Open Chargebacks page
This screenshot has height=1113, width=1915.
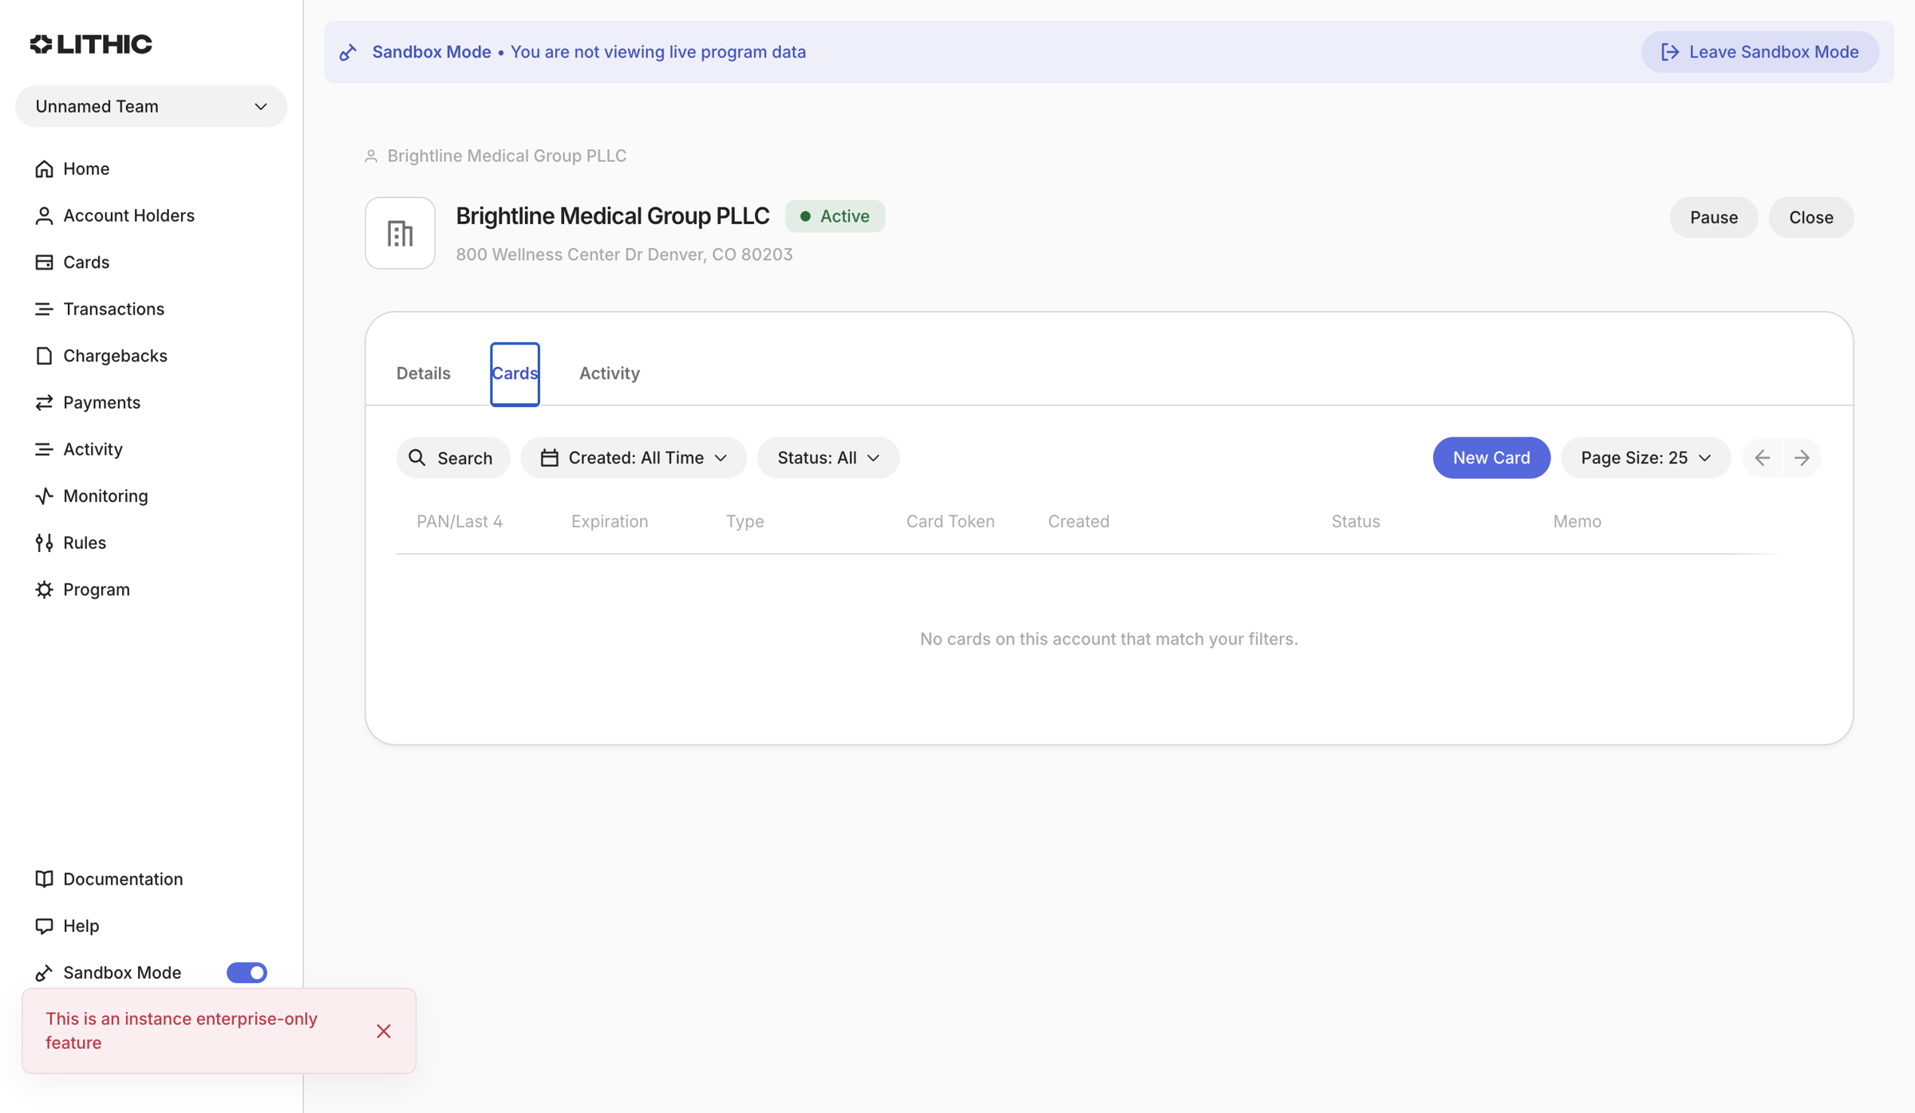[x=115, y=356]
